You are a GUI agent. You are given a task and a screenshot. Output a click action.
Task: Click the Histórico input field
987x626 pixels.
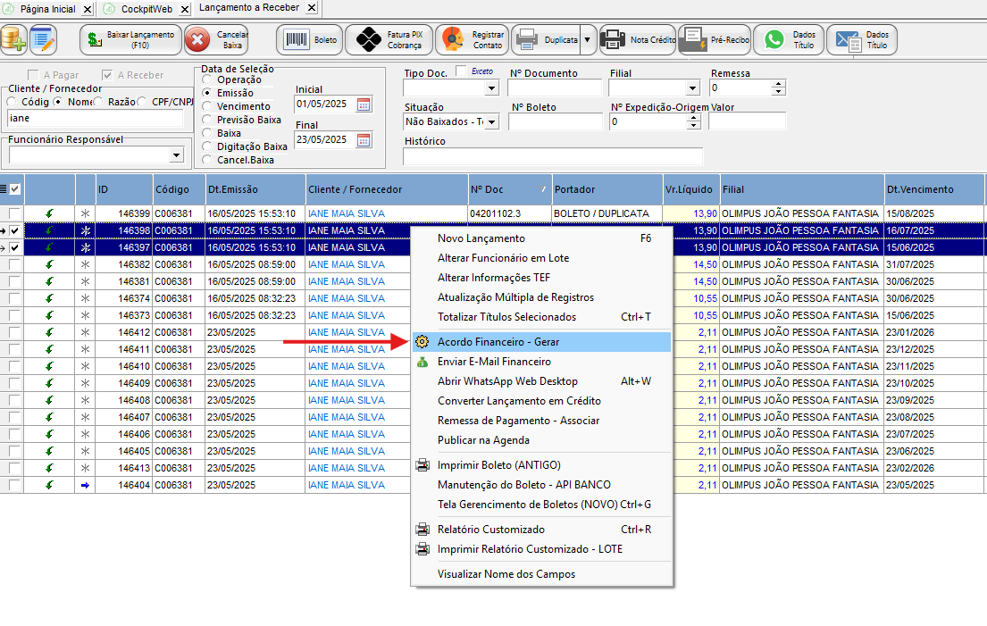click(x=553, y=156)
